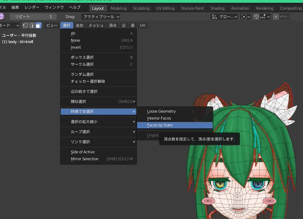Select face select mode icon
The width and height of the screenshot is (303, 219).
click(x=38, y=25)
